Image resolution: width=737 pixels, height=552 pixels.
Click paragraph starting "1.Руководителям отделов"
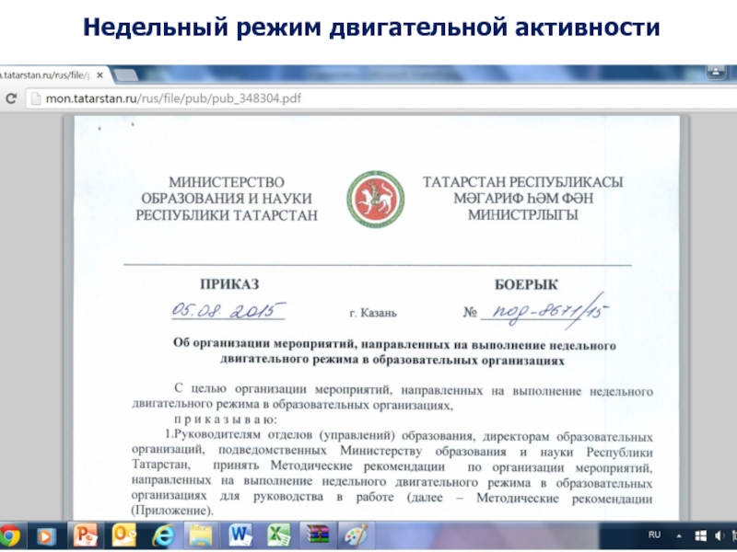[392, 473]
